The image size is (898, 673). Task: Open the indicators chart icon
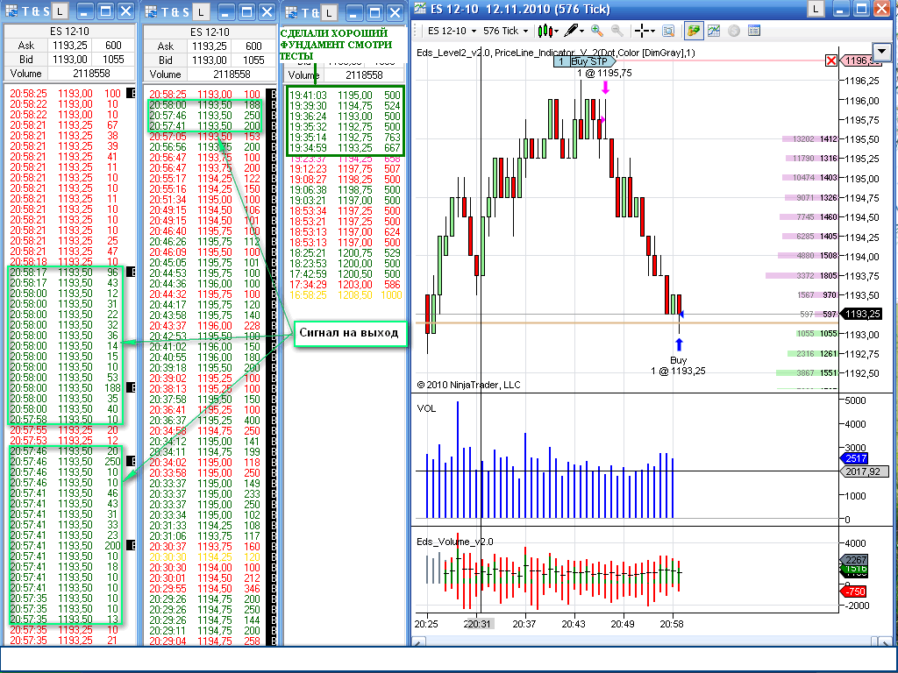click(x=714, y=31)
